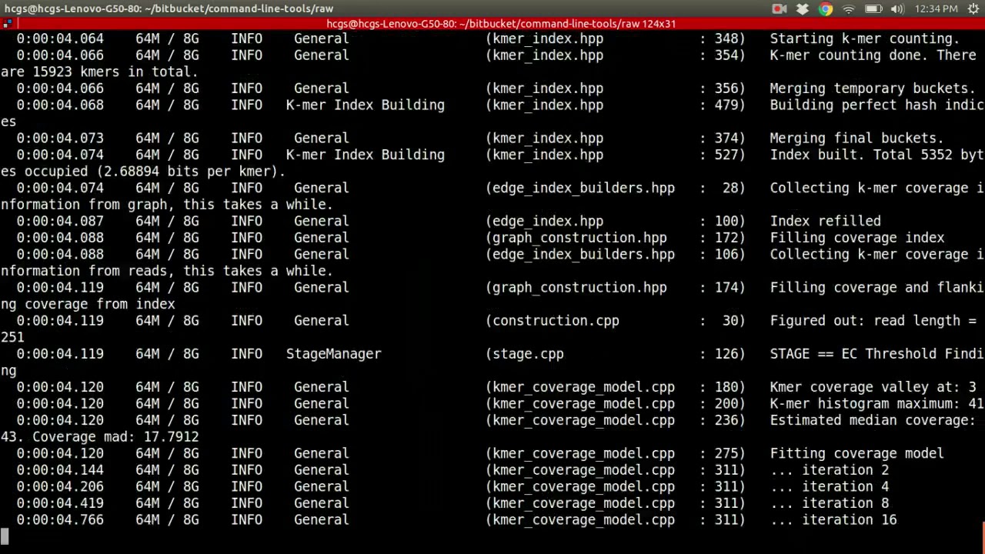Viewport: 985px width, 554px height.
Task: Click the "Figured out: read length =" message
Action: (873, 321)
